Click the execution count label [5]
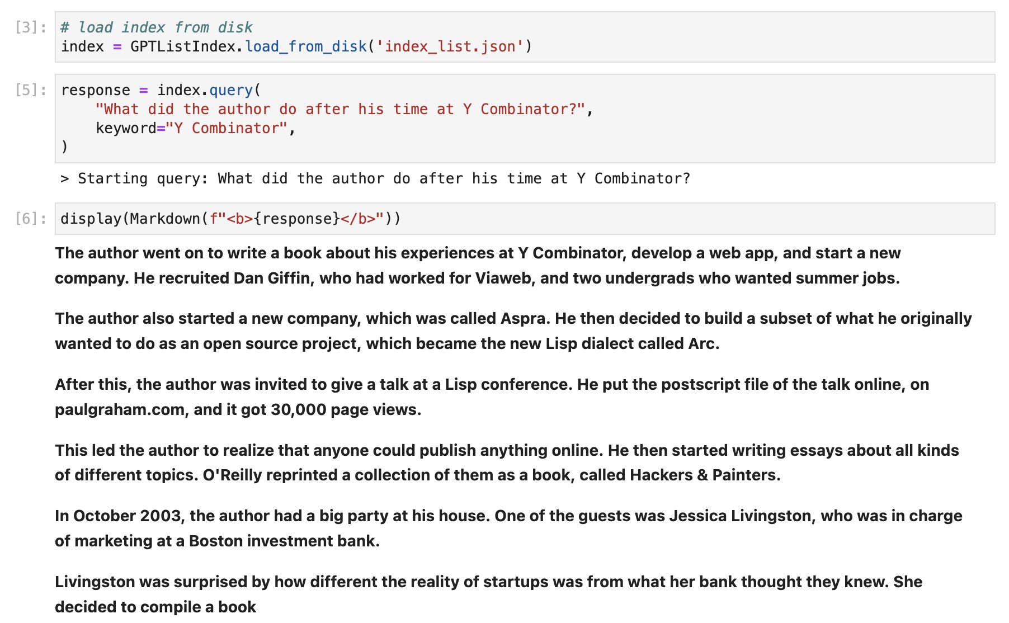 (x=31, y=89)
